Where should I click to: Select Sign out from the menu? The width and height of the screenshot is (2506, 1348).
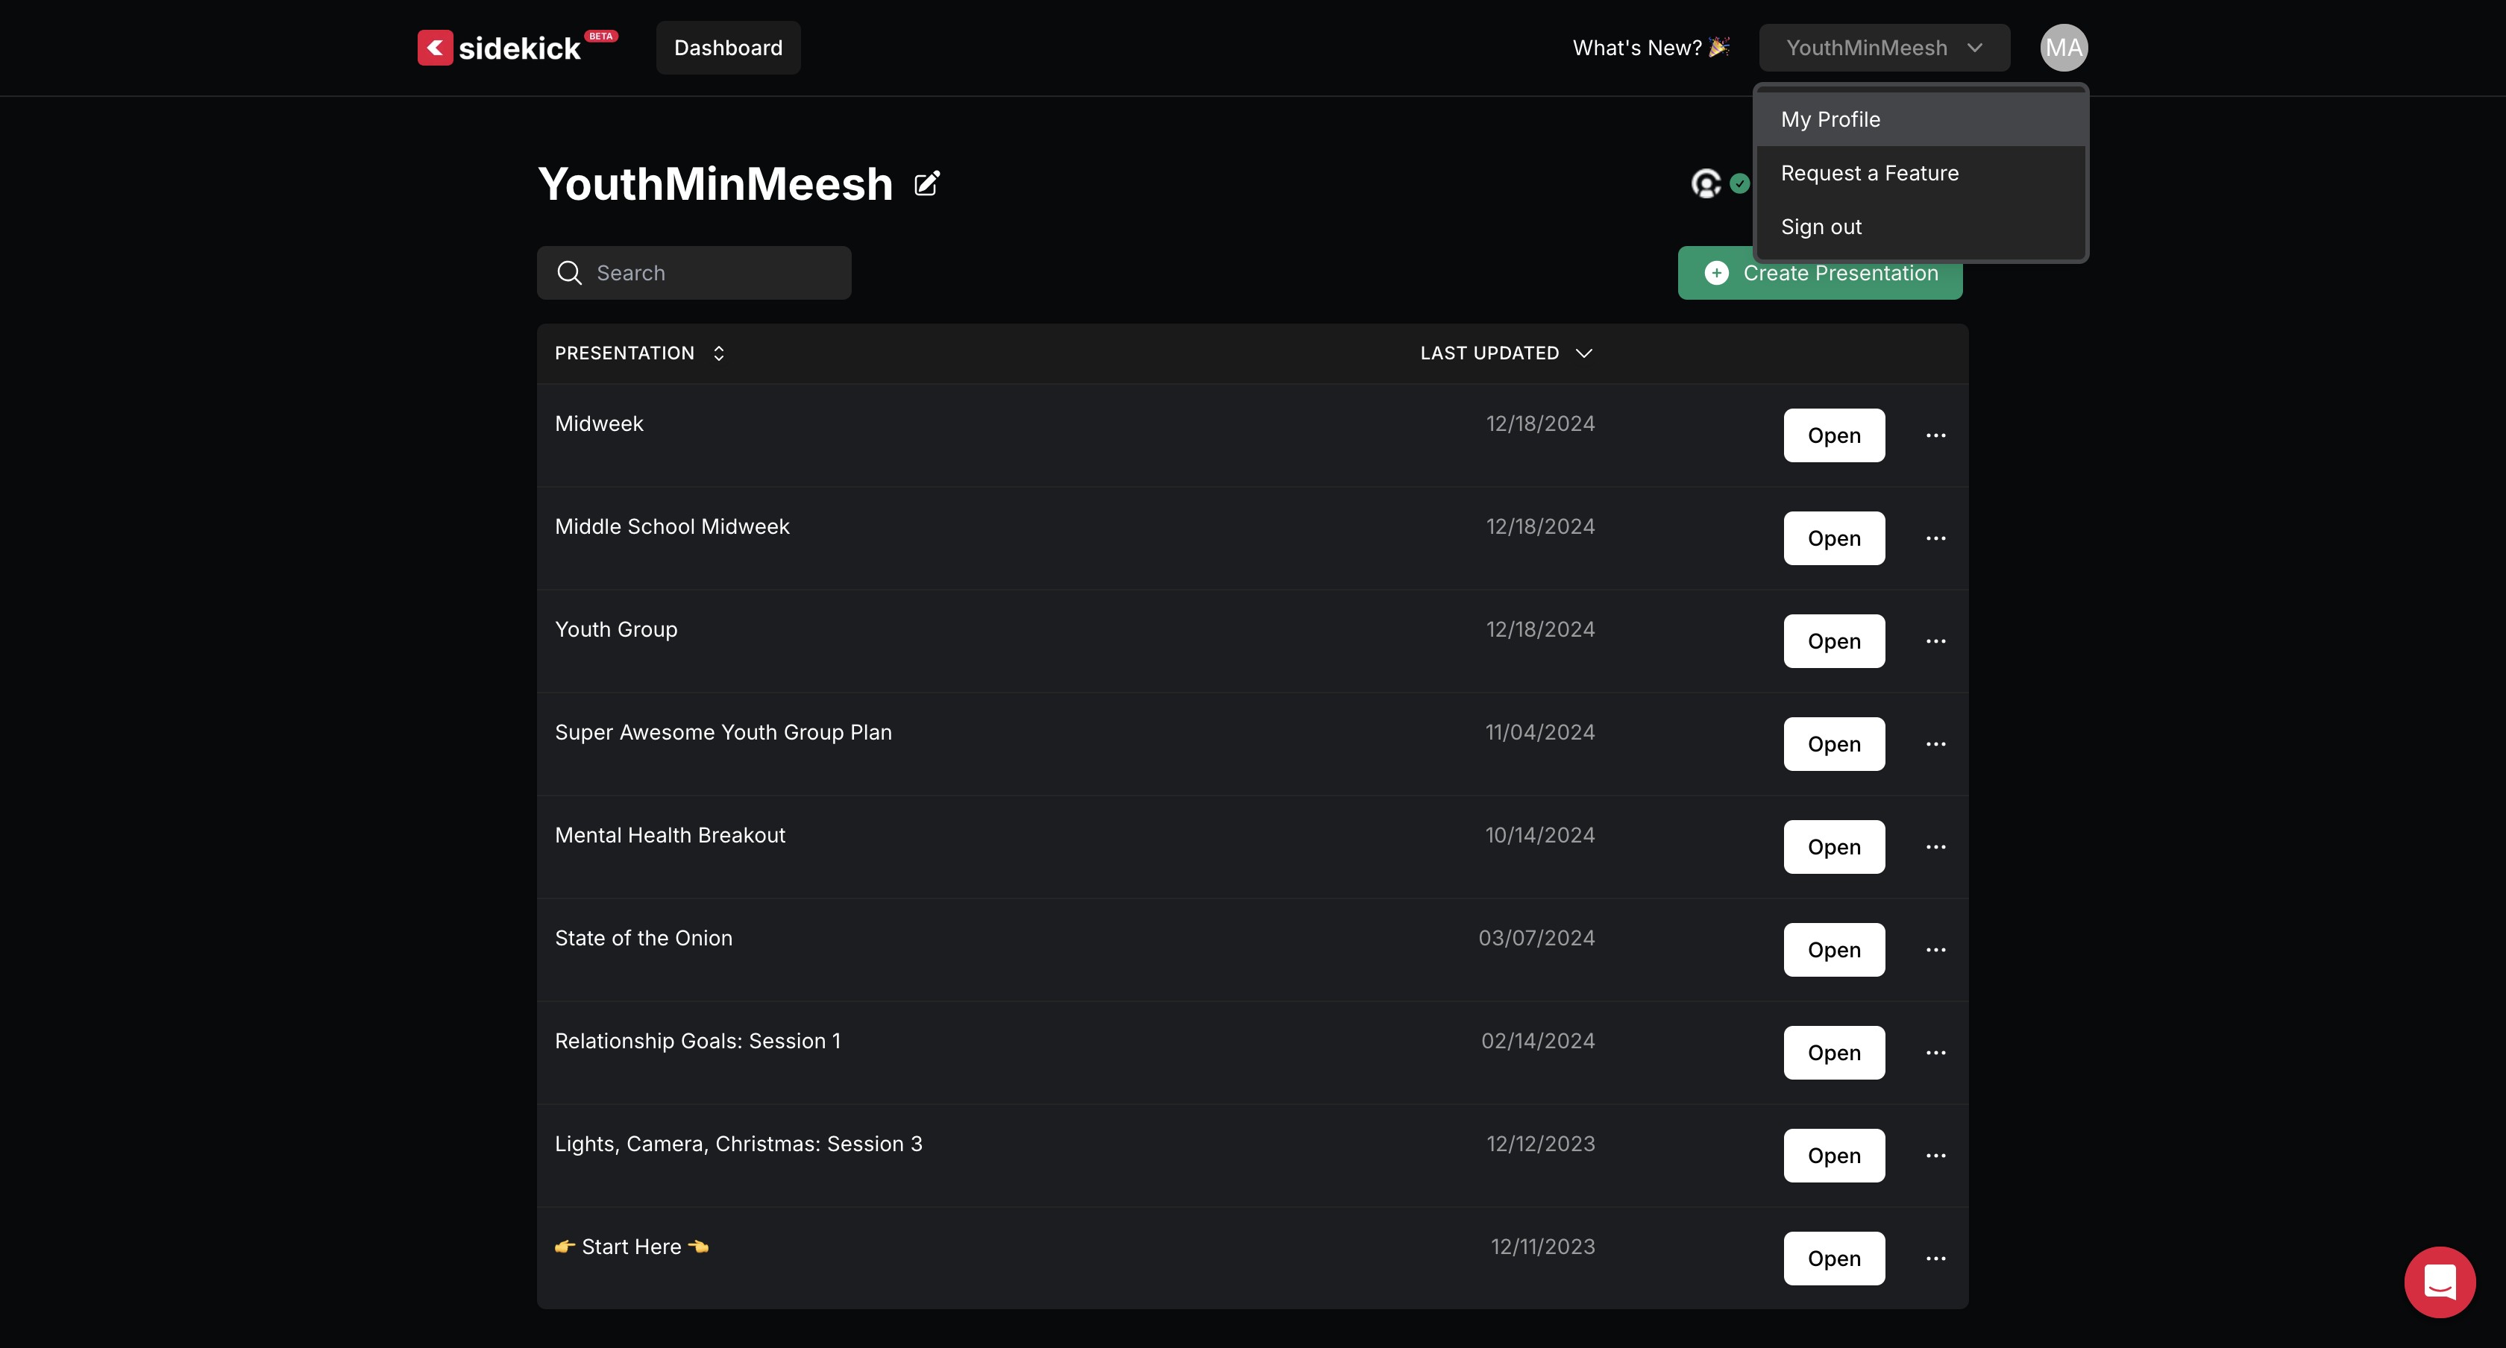[x=1820, y=227]
